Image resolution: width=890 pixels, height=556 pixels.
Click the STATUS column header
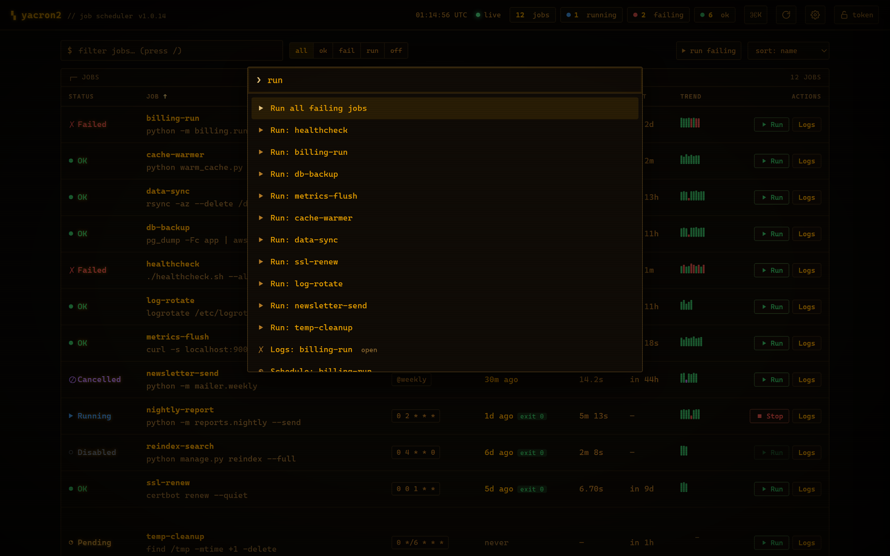[81, 96]
